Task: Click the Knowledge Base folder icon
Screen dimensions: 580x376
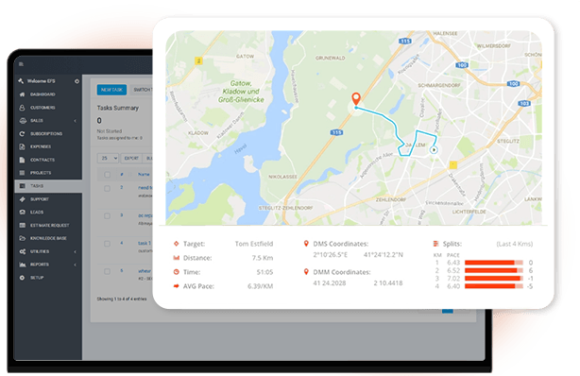Action: pyautogui.click(x=22, y=238)
